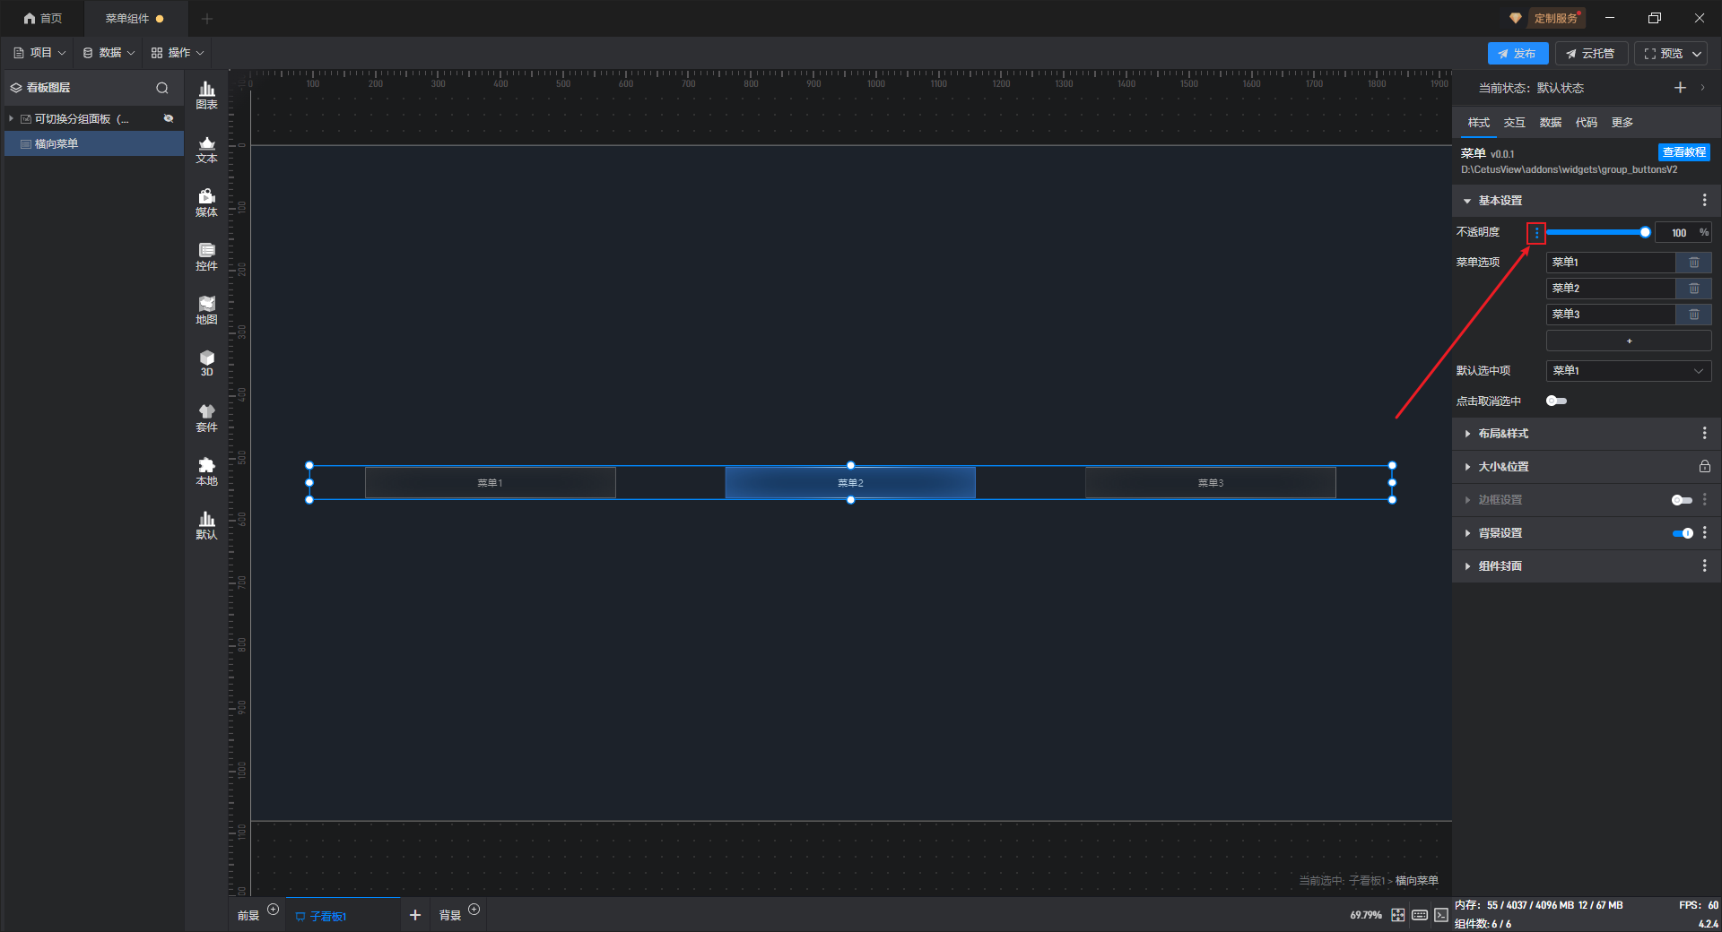Viewport: 1722px width, 932px height.
Task: Open a new tab with plus
Action: click(x=207, y=18)
